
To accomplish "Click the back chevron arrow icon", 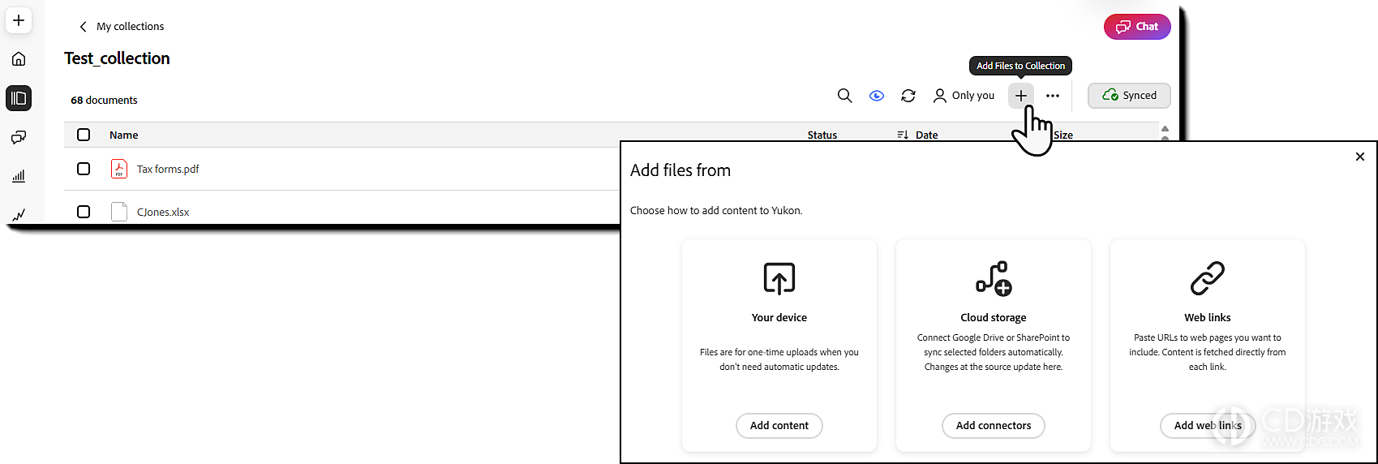I will [x=83, y=27].
